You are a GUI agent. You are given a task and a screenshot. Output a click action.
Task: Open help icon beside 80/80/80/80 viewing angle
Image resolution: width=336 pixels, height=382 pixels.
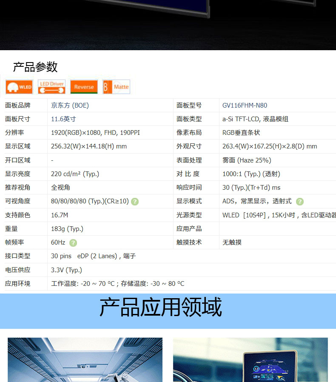(x=135, y=202)
